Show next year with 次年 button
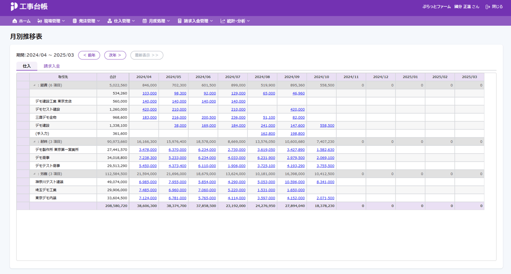 pos(115,55)
